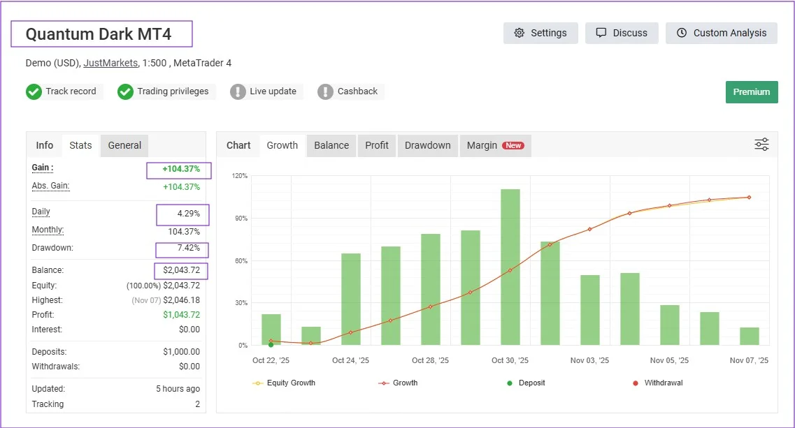Show the Margin chart tab
Screen dimensions: 795x428
point(495,145)
